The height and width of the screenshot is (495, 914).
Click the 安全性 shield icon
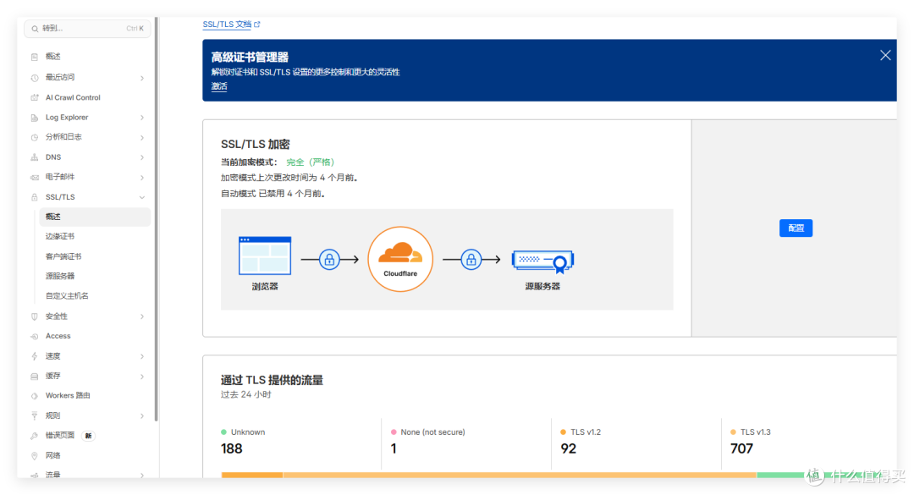pos(35,316)
